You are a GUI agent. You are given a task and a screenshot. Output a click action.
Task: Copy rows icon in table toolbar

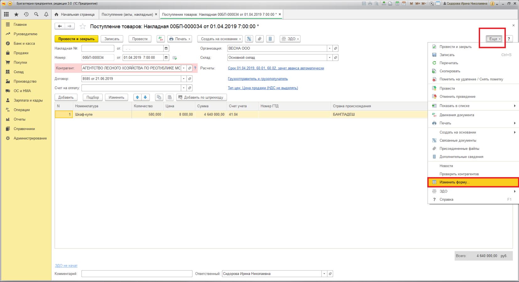(159, 97)
